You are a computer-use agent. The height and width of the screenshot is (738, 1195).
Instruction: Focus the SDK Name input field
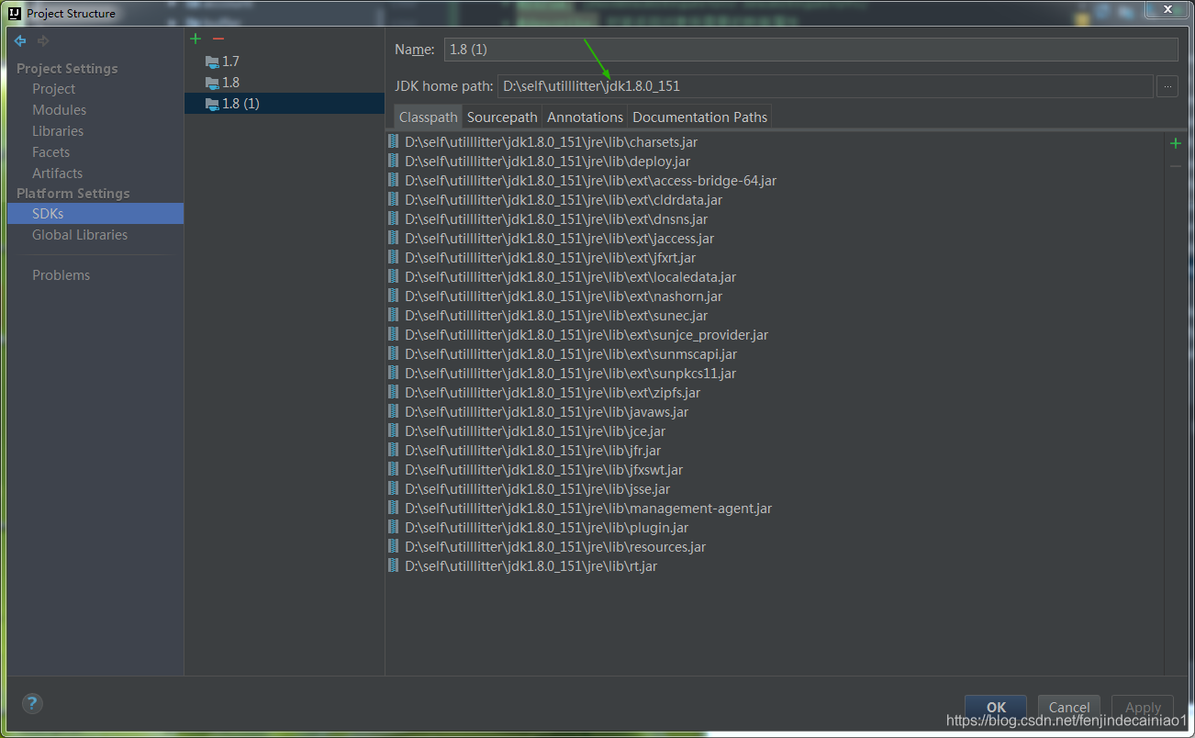(x=810, y=50)
